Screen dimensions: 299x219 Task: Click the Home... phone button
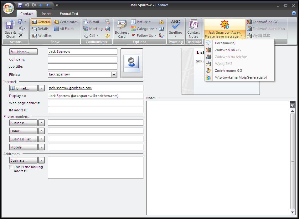[23, 131]
